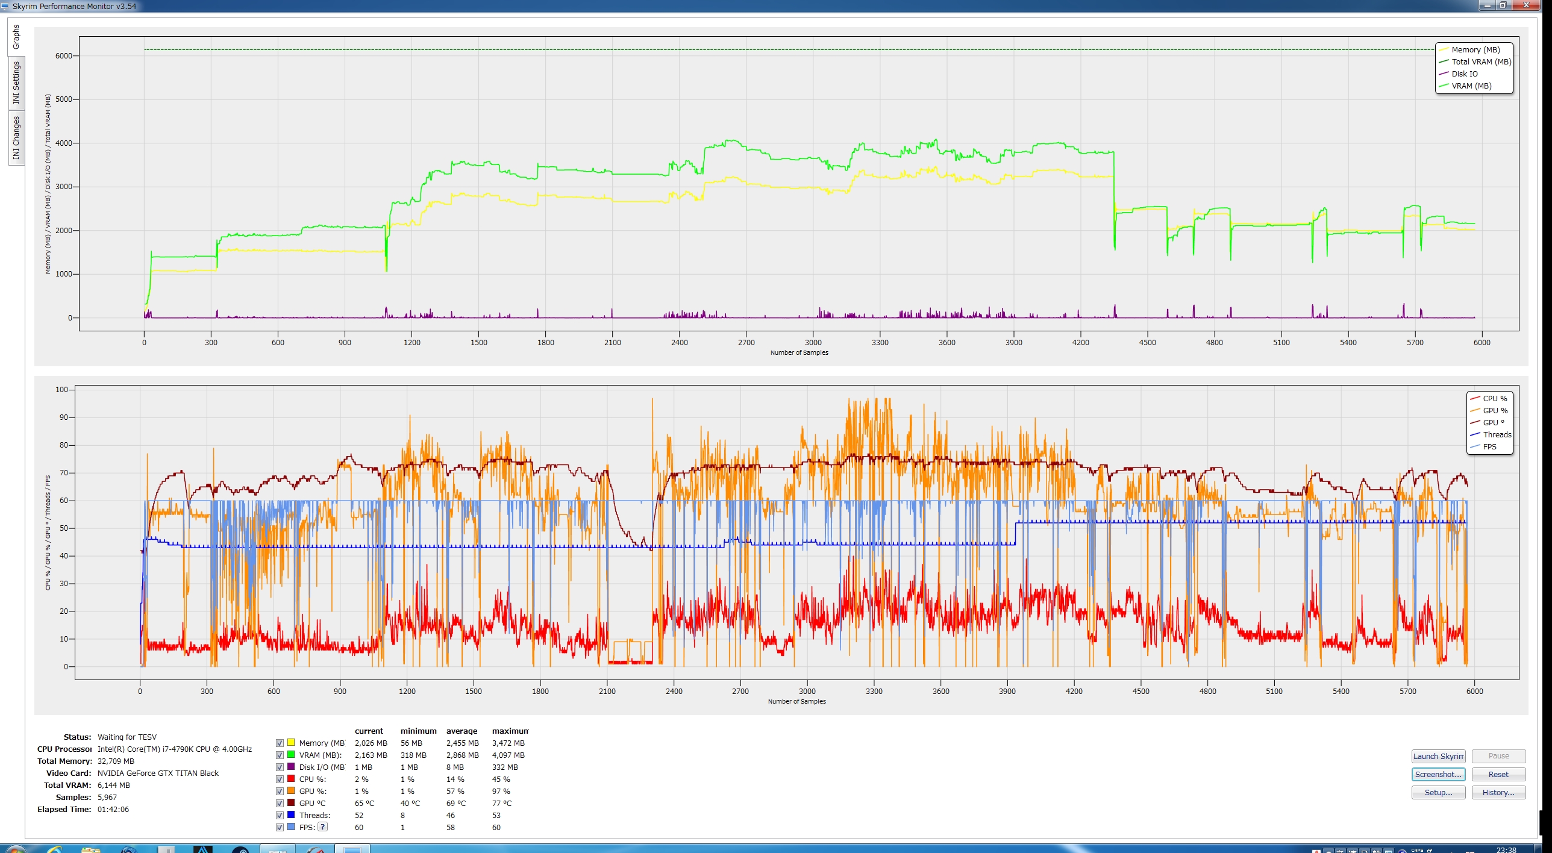This screenshot has height=853, width=1552.
Task: Take a capture with the Screenshot button
Action: 1438,774
